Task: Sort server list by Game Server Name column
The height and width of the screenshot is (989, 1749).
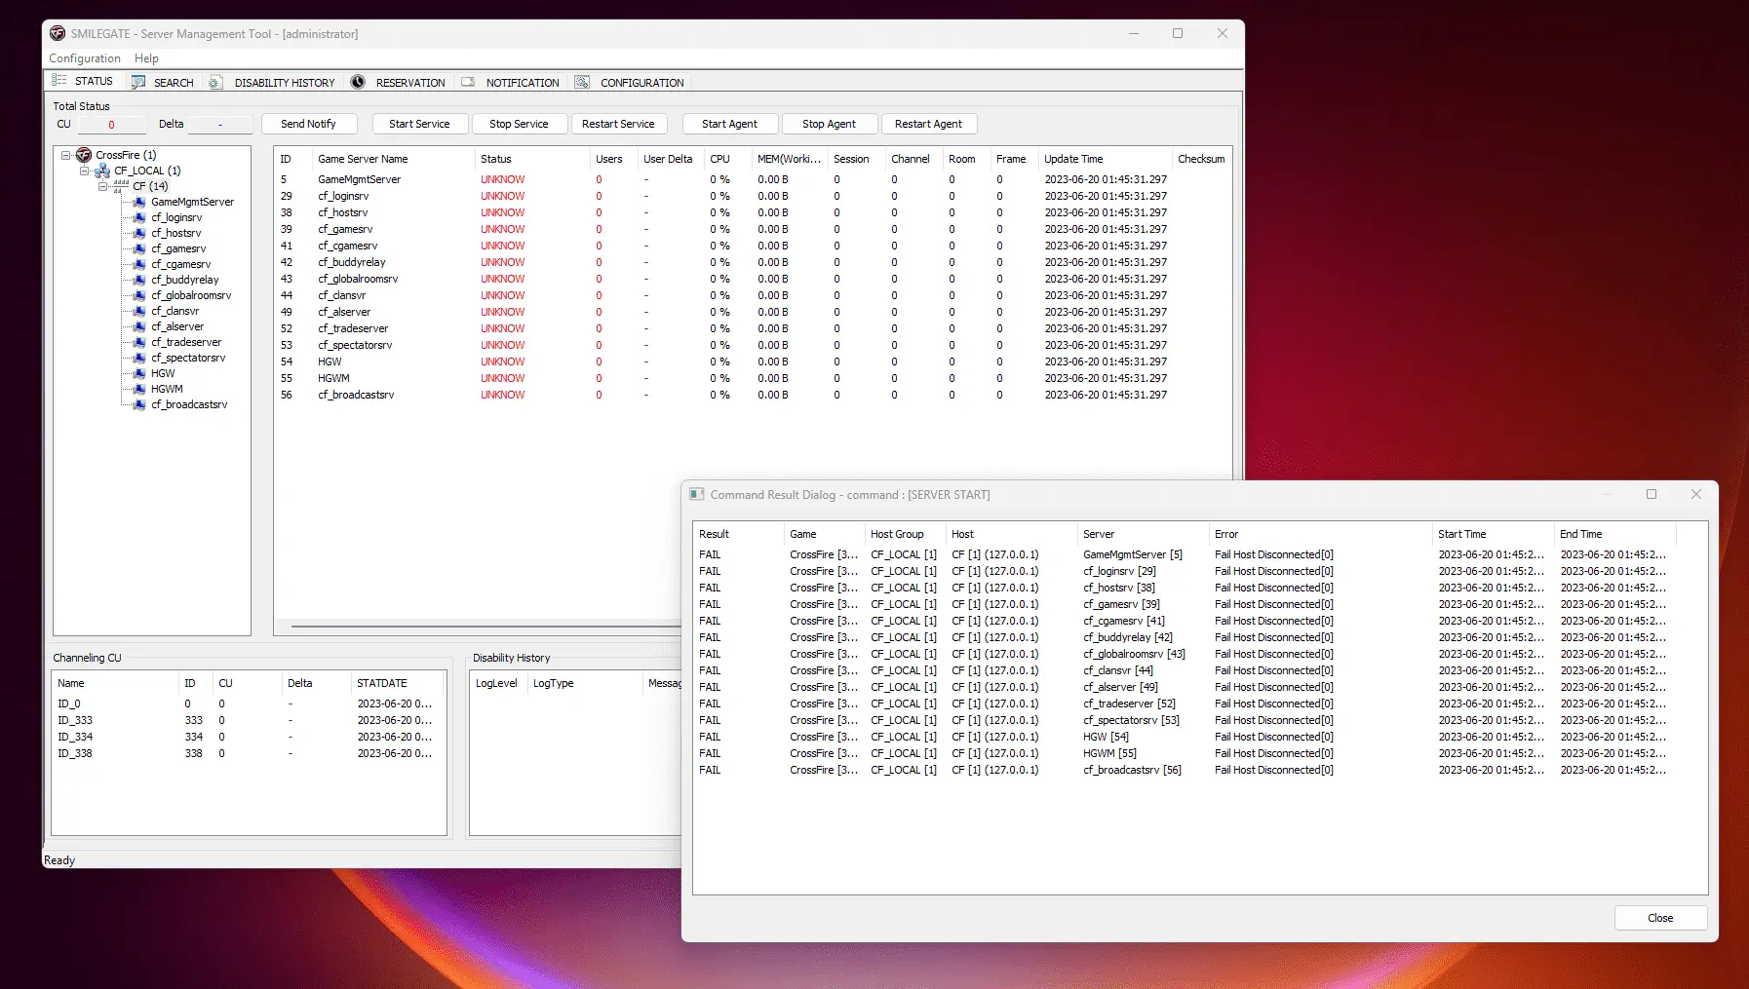Action: tap(393, 159)
